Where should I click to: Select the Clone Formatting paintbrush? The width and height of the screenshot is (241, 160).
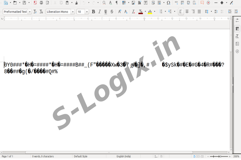(x=77, y=3)
